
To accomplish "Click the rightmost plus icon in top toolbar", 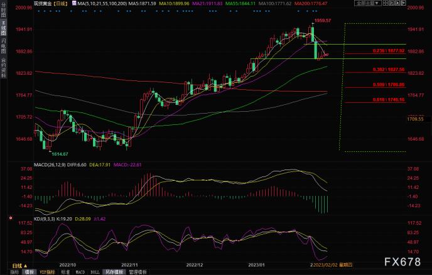I will (403, 3).
